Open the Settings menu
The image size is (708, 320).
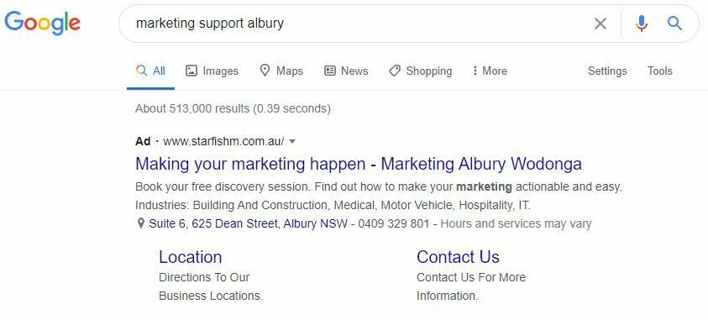pos(607,71)
